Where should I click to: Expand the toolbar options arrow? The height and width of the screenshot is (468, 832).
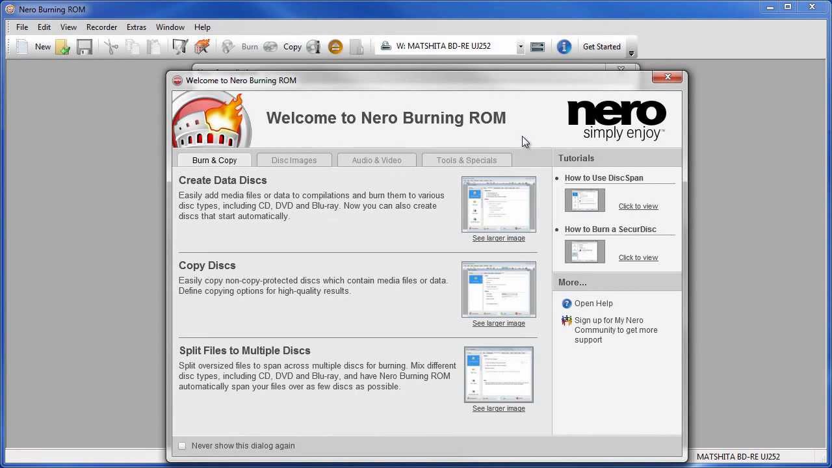click(631, 53)
